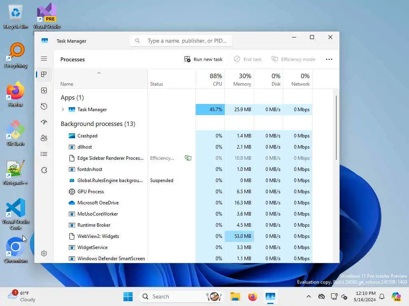Collapse the sort chevron above Name column
Image resolution: width=409 pixels, height=306 pixels.
[99, 73]
